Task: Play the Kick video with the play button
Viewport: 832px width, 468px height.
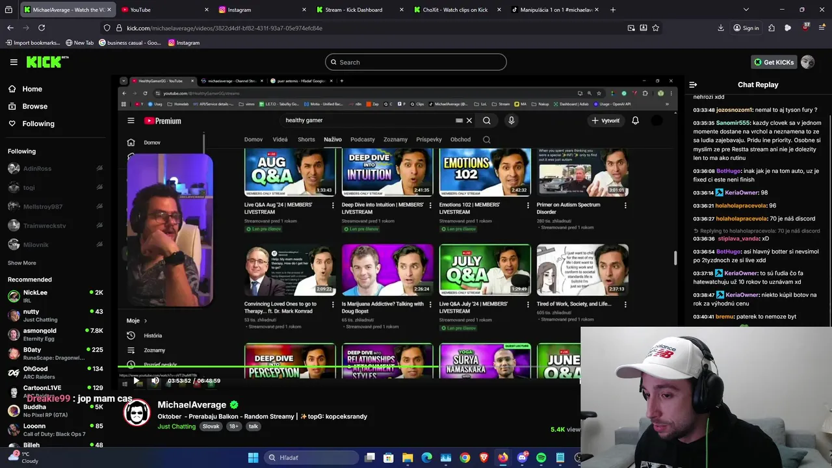Action: [x=136, y=381]
